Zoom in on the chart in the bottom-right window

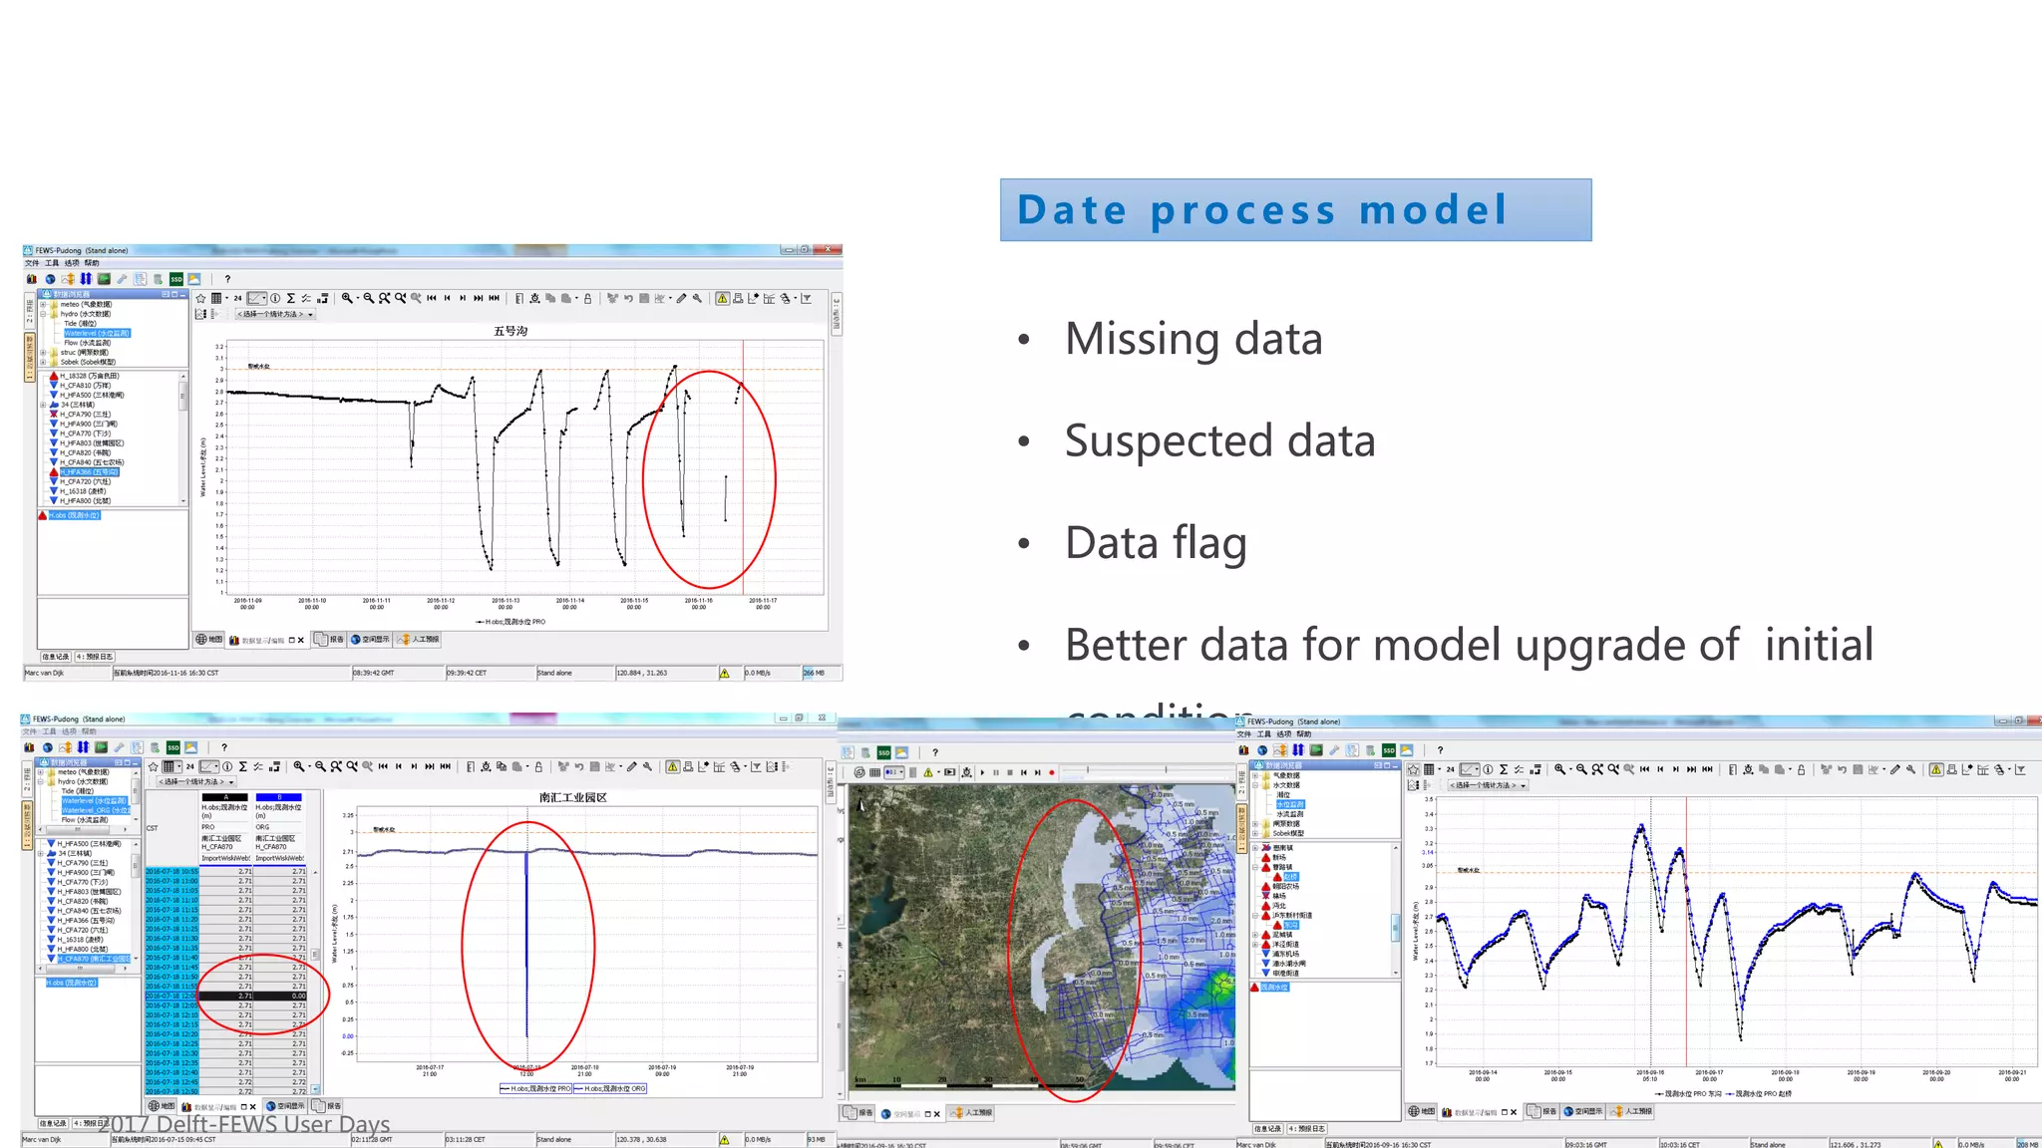[x=1559, y=769]
